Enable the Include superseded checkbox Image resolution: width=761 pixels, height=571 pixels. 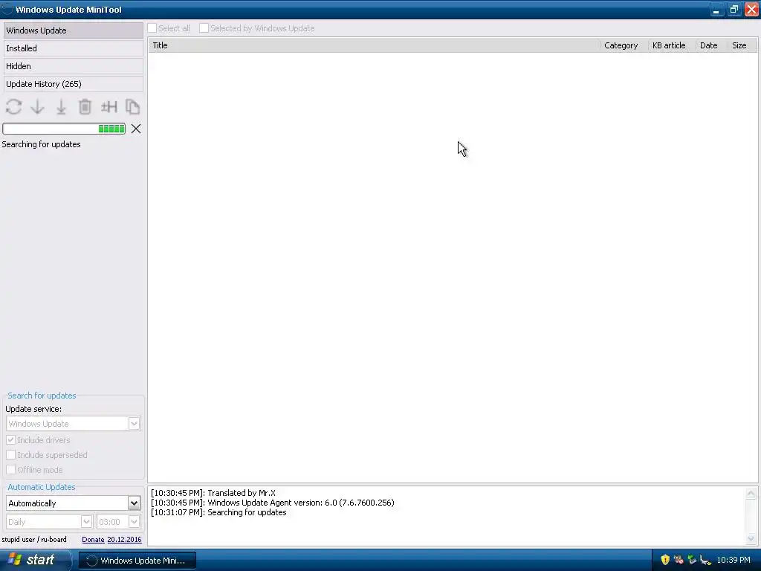pos(10,455)
